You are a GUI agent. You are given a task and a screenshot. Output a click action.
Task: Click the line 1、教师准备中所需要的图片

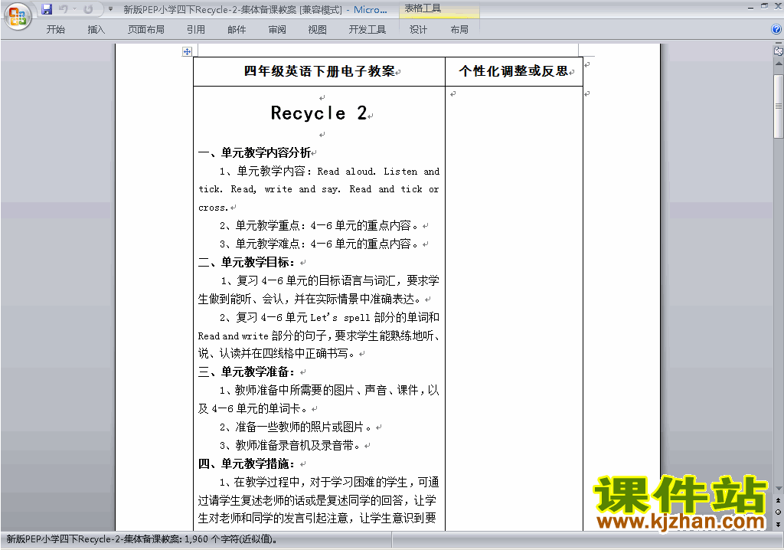pyautogui.click(x=329, y=391)
